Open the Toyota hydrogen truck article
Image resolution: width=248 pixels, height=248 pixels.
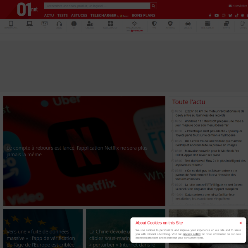pos(208,133)
